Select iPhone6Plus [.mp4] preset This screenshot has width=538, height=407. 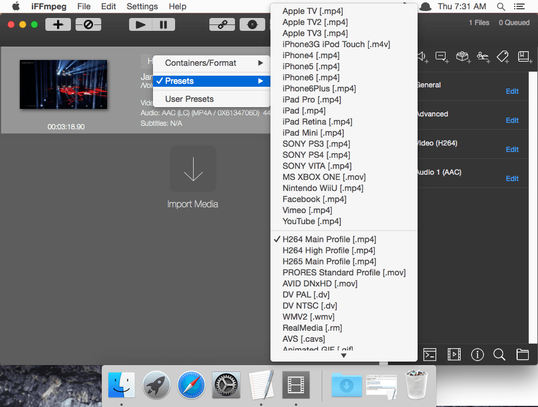(344, 89)
